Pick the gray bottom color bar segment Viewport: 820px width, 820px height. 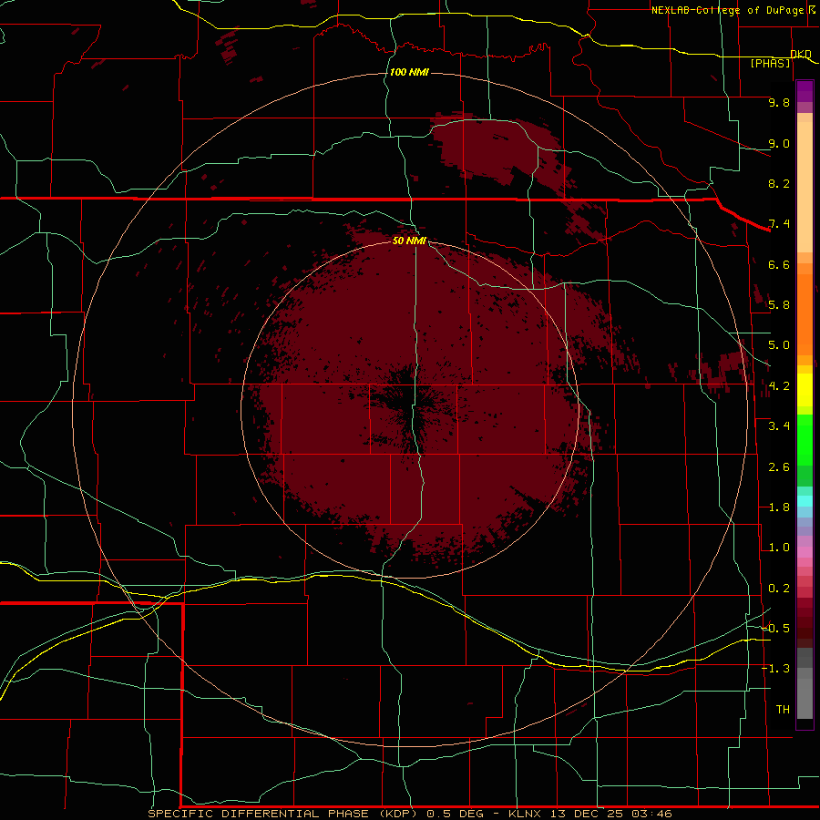[805, 698]
